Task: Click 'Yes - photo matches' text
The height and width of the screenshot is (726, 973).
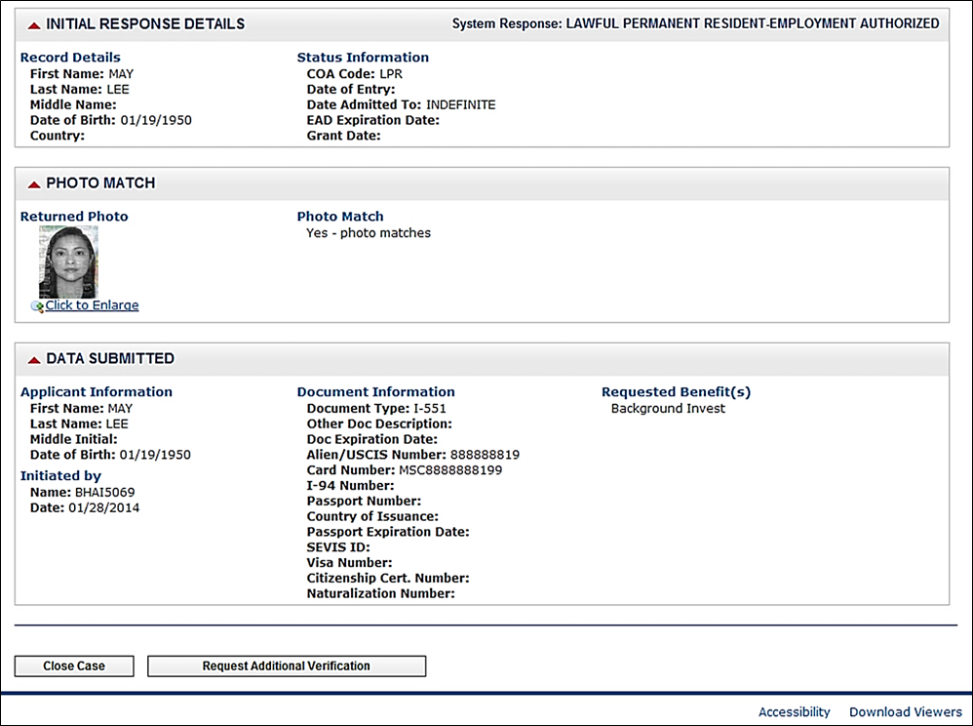Action: point(368,233)
